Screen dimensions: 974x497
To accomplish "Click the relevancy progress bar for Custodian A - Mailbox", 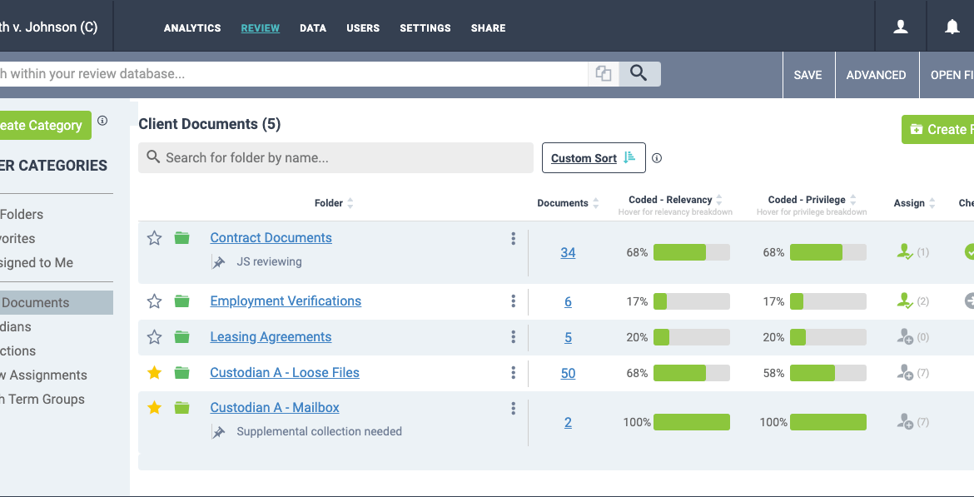I will click(692, 422).
